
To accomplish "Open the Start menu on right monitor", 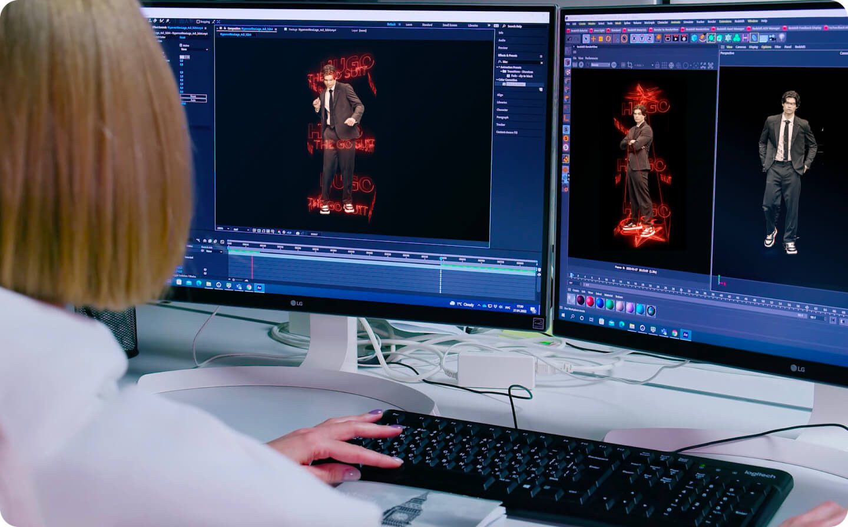I will pyautogui.click(x=564, y=316).
